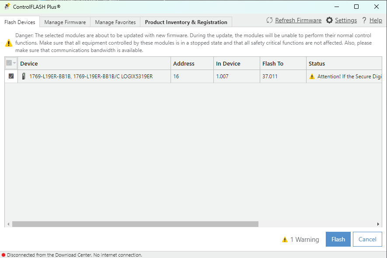Click the Status column attention warning icon
Viewport: 387px width, 258px height.
click(312, 77)
